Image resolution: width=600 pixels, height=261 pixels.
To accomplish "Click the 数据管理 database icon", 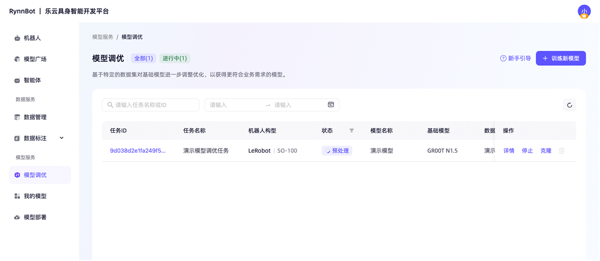I will pyautogui.click(x=17, y=117).
